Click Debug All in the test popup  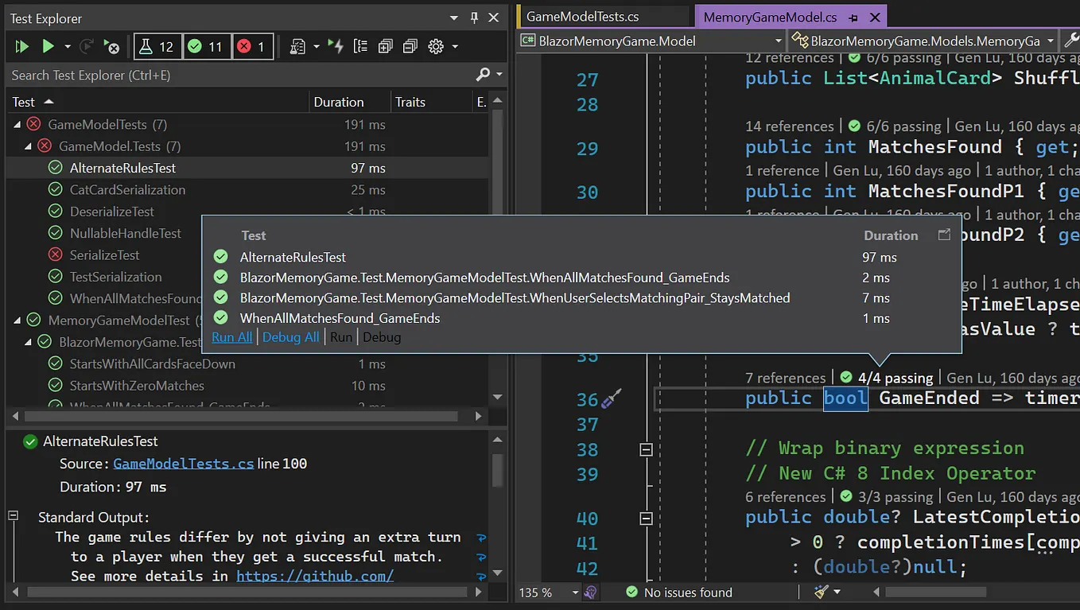click(x=290, y=336)
